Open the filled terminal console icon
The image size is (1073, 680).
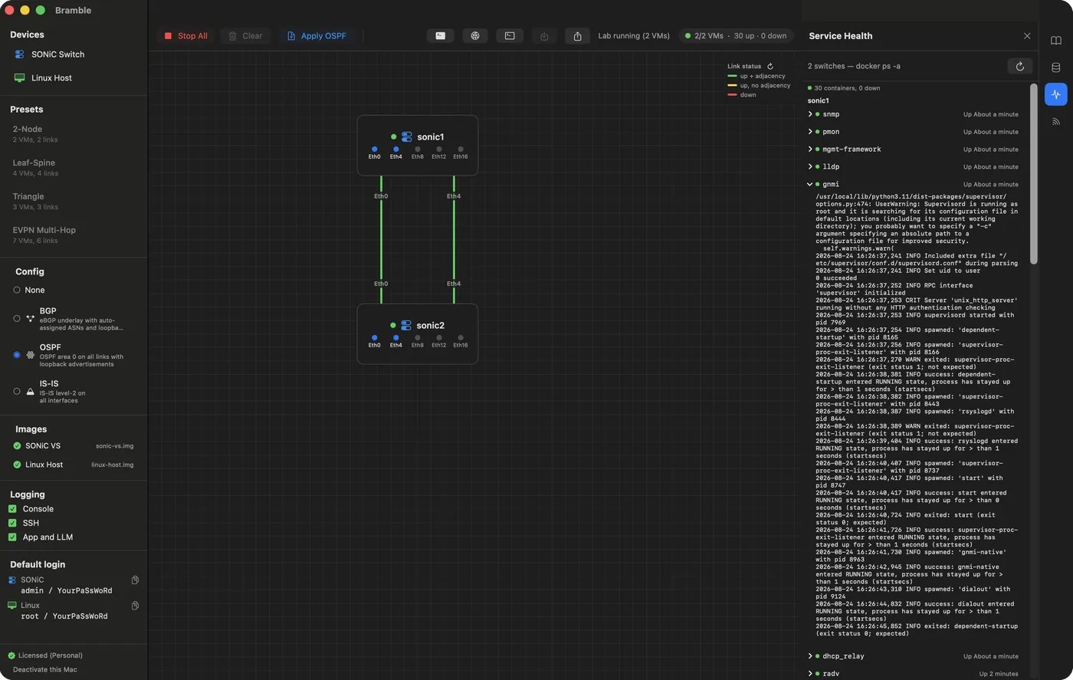tap(440, 36)
